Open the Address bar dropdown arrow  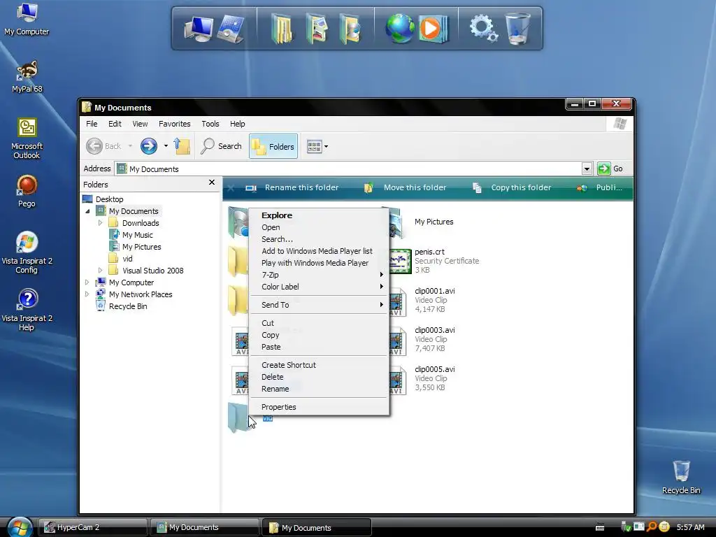(x=587, y=169)
